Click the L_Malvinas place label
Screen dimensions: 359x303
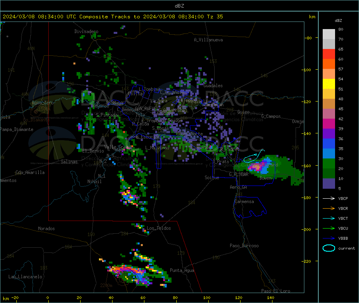157,148
